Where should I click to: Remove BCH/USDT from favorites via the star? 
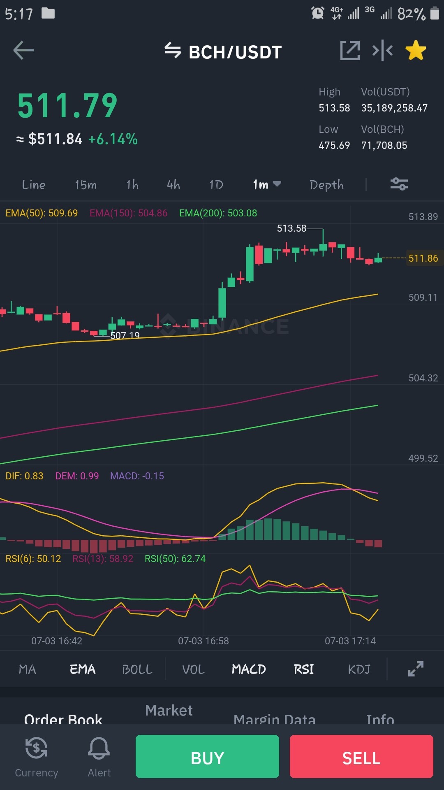pos(416,51)
